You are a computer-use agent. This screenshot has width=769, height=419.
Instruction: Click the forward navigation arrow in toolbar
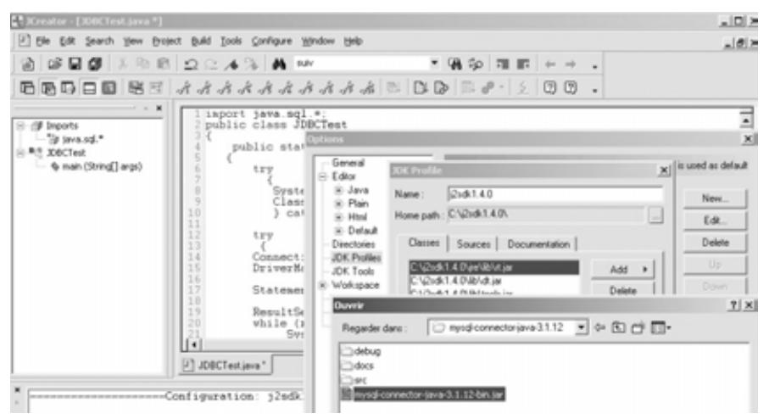(571, 64)
